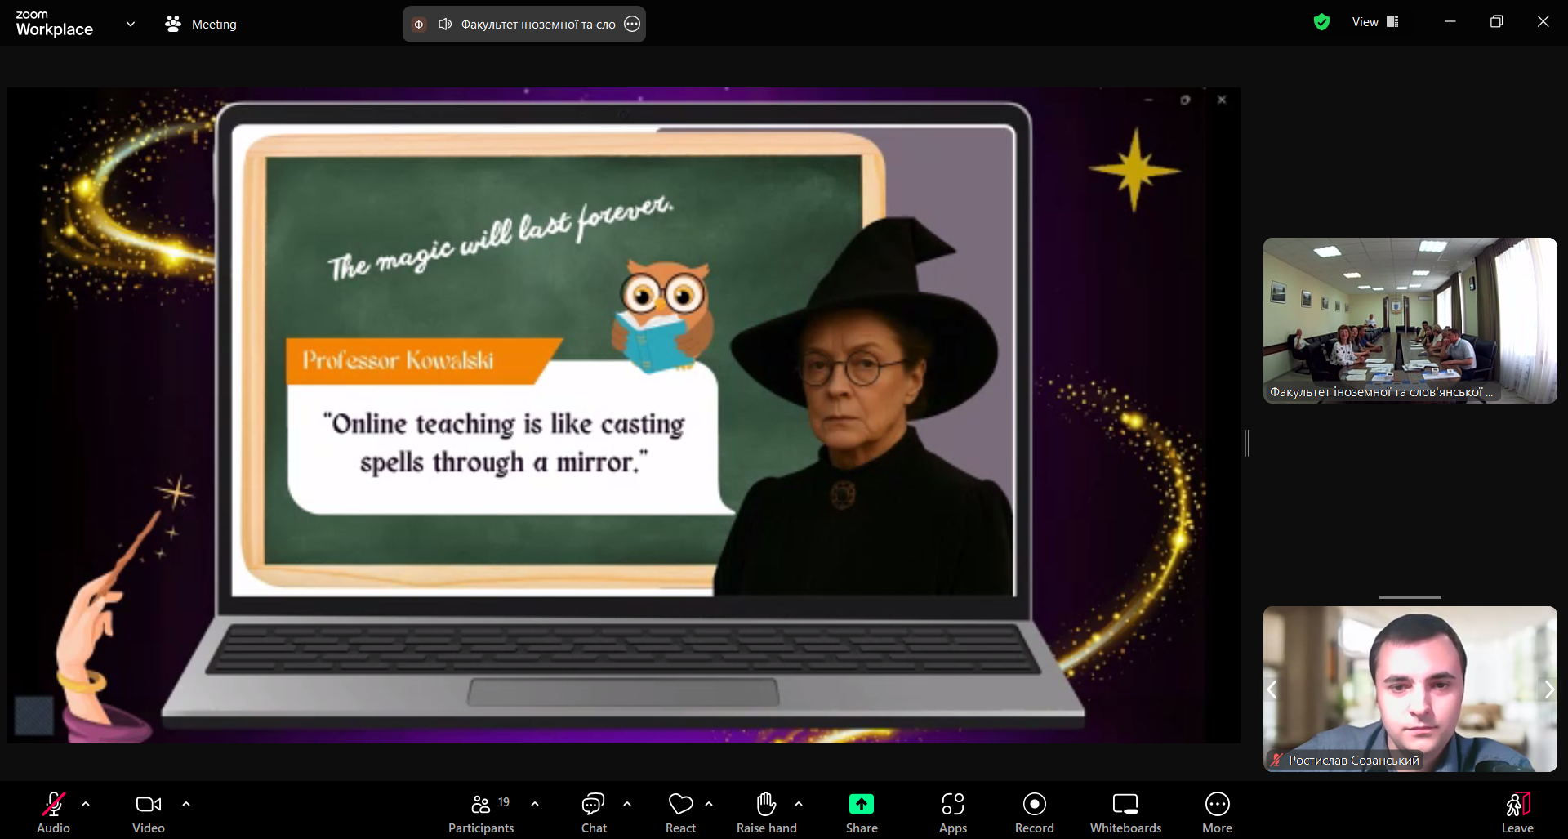Open the Apps panel

click(x=953, y=812)
